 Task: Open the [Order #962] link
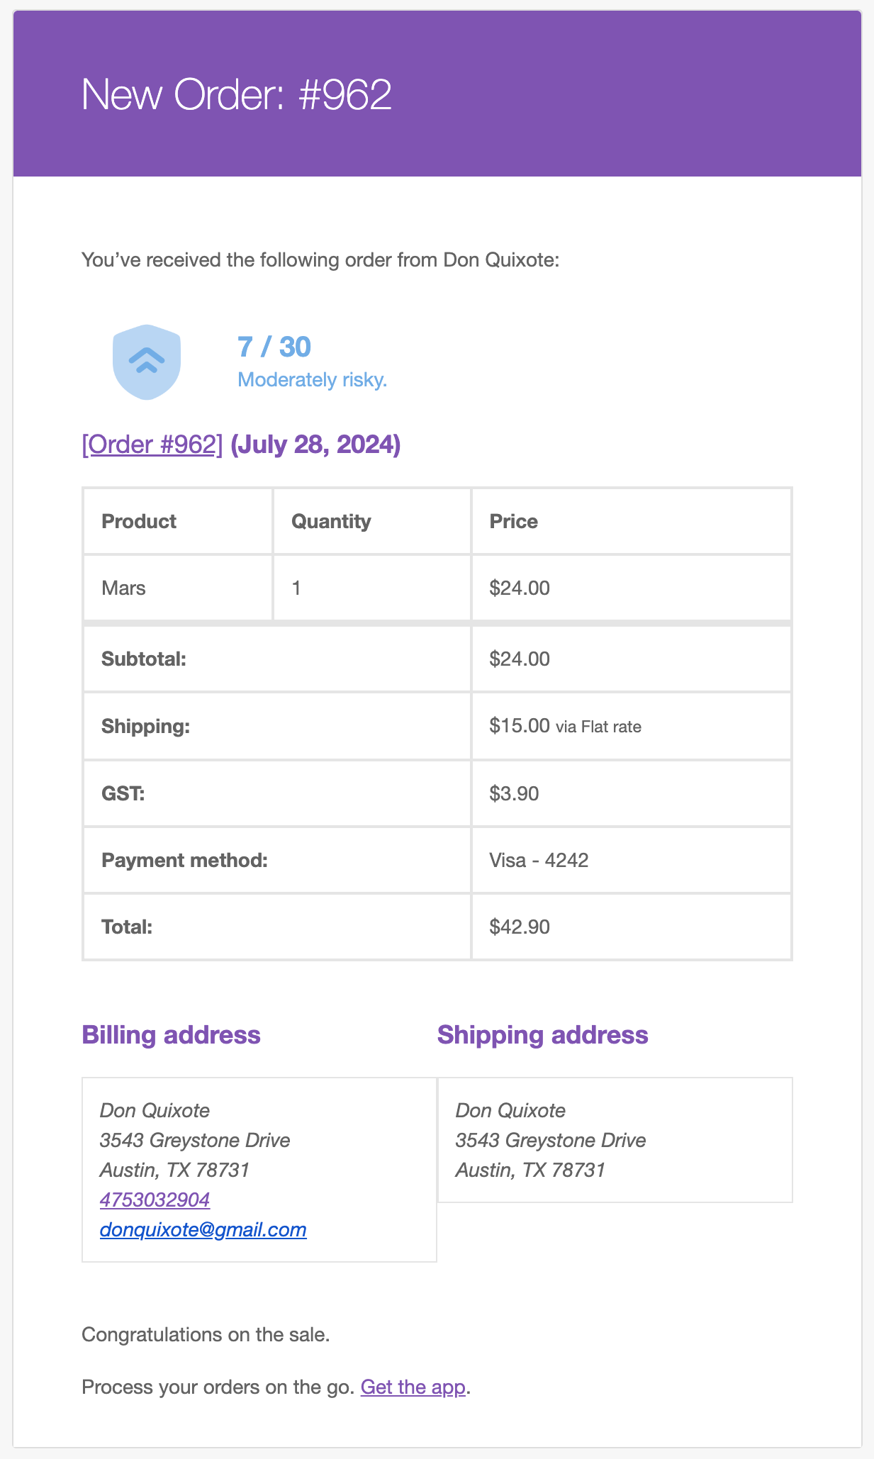pos(152,445)
